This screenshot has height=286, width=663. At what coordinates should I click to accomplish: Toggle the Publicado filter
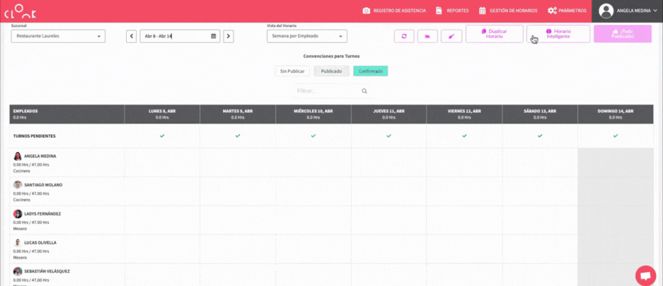[x=331, y=71]
